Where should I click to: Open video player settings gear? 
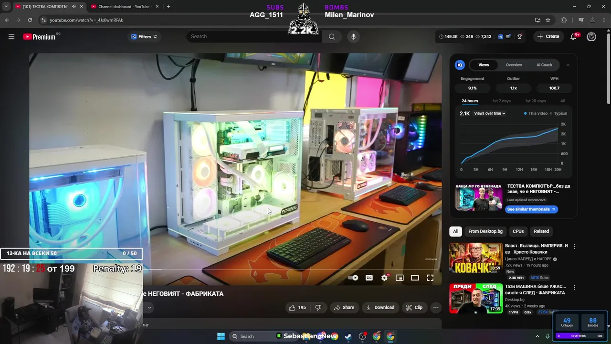(385, 278)
